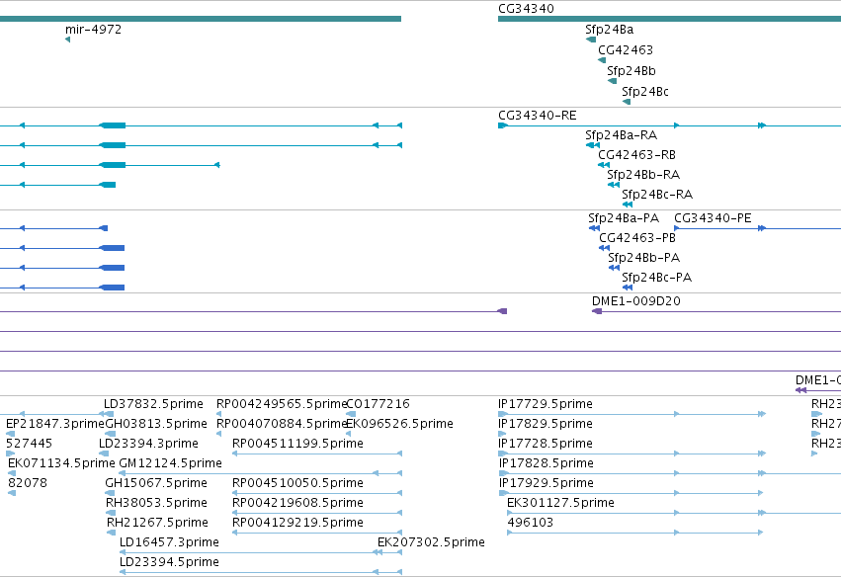
Task: Click the 82078 feature label
Action: point(28,483)
